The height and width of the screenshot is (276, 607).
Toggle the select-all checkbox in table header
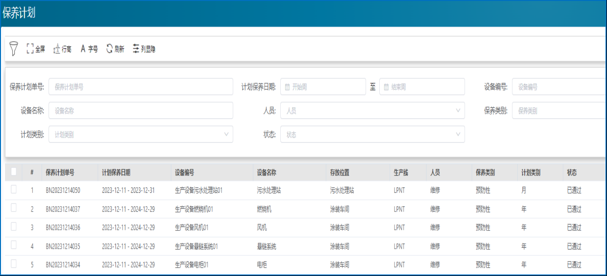[13, 171]
